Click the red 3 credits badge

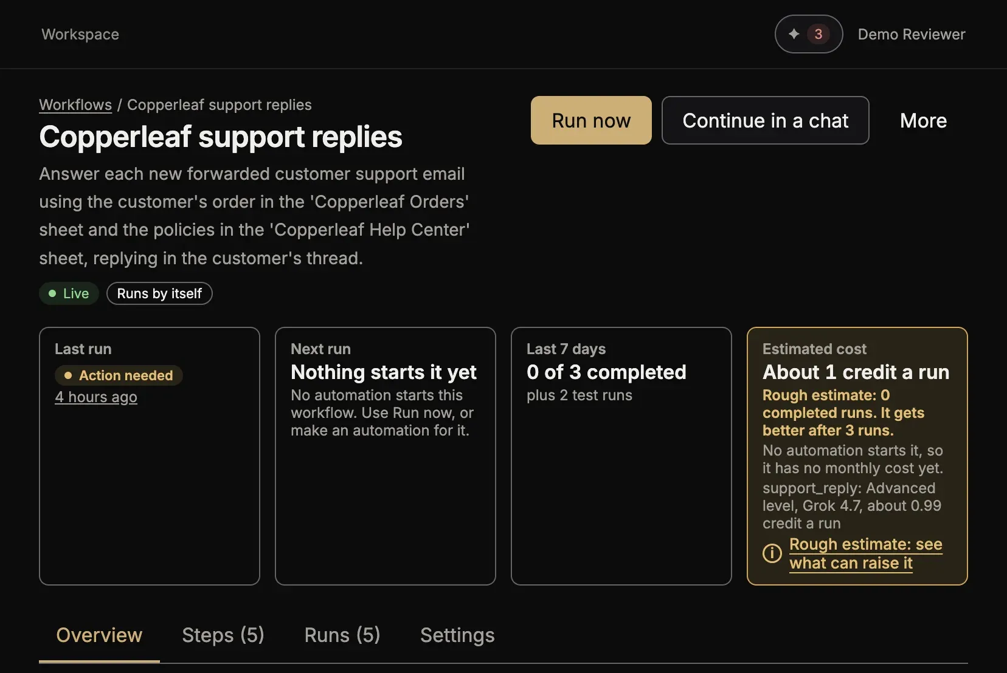click(818, 34)
